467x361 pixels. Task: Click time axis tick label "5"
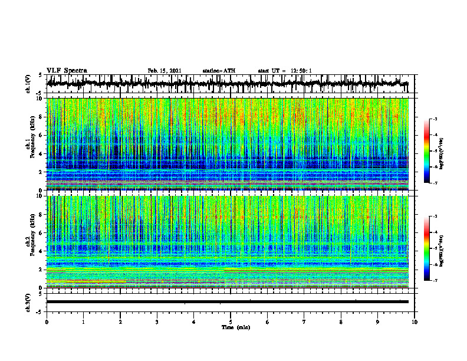pyautogui.click(x=231, y=322)
